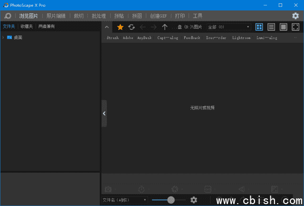Switch to the 拼贴 tab
Viewport: 304px width, 206px height.
pos(119,16)
